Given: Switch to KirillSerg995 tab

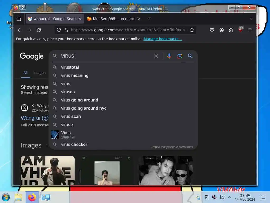Looking at the screenshot, I should coord(114,19).
